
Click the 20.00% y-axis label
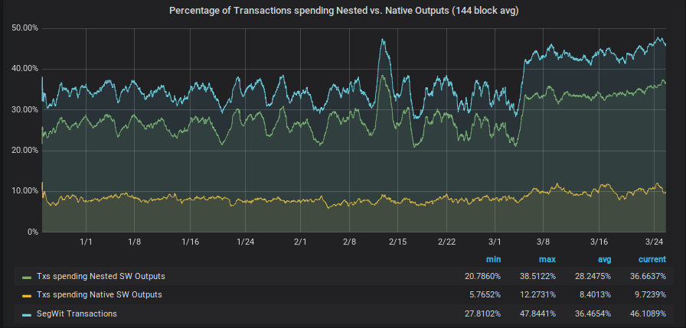(x=27, y=151)
